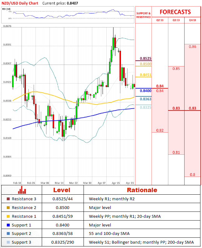Click the Q4 13 lower forecast 0.8
Screen dimensions: 202x248
click(x=192, y=175)
